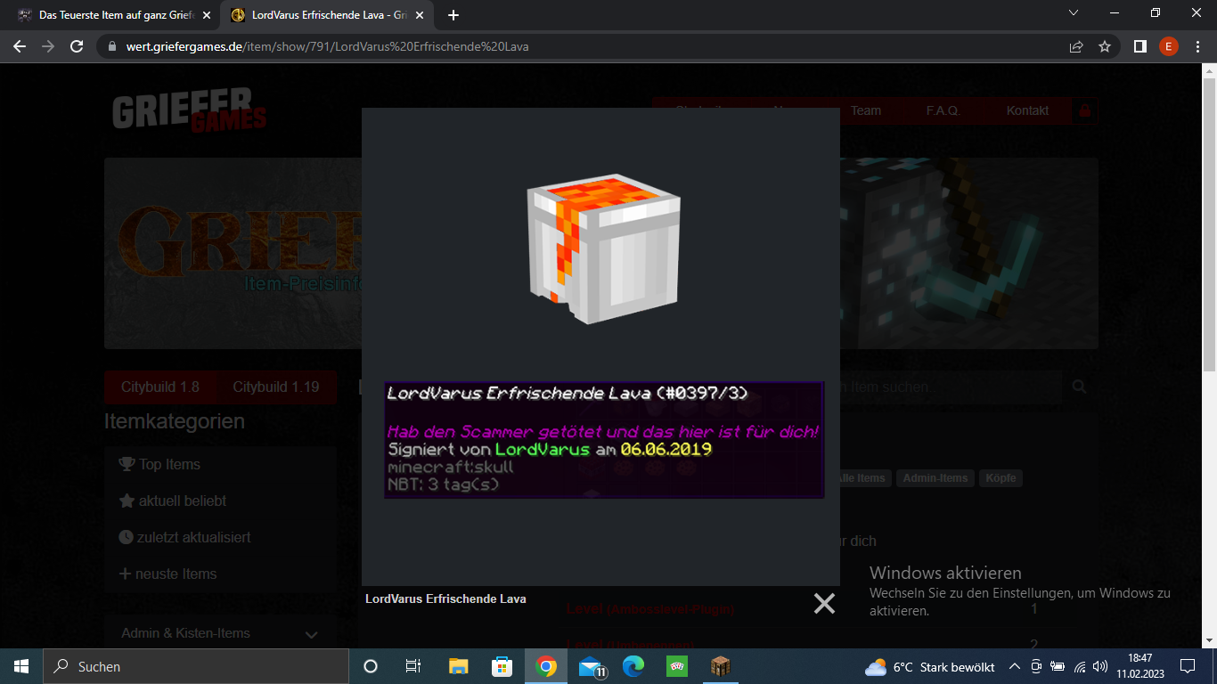Close the LordVarus Erfrischende Lava tab
1217x684 pixels.
tap(420, 15)
